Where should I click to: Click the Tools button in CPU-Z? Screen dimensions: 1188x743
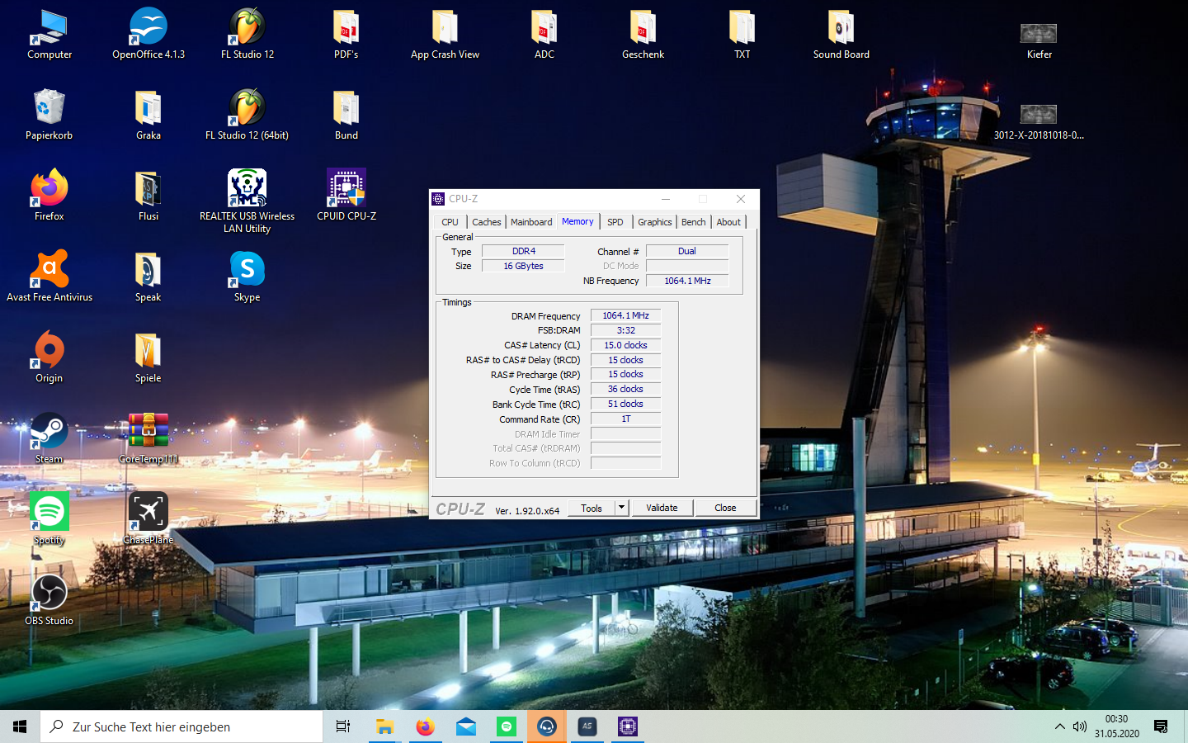point(592,508)
